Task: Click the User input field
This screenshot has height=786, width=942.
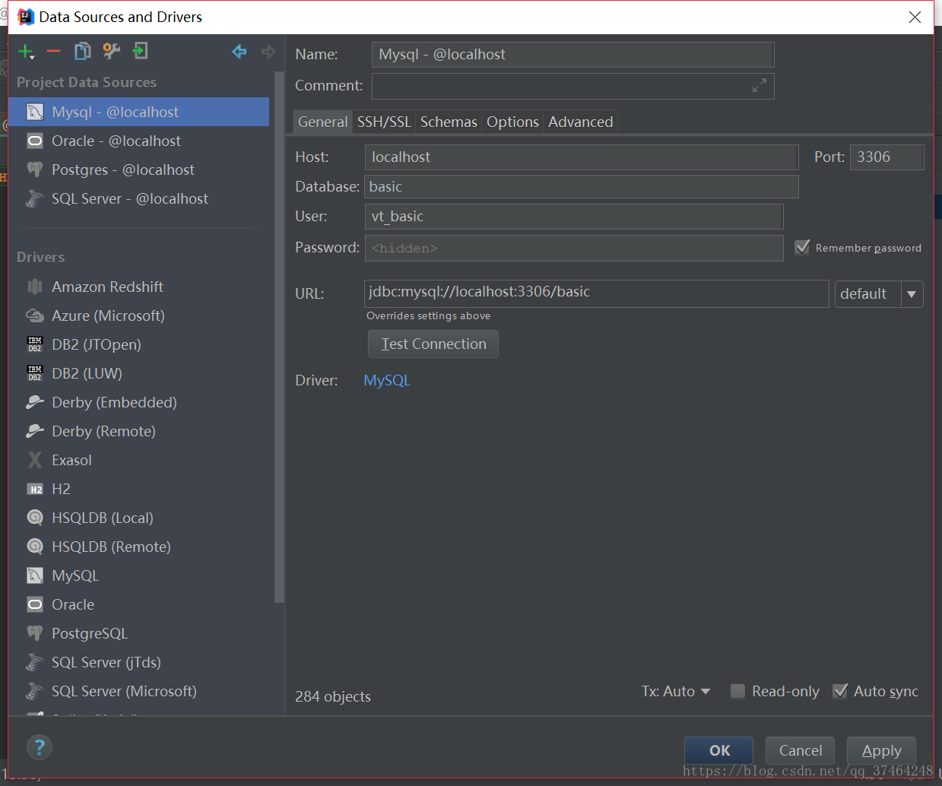Action: [574, 217]
